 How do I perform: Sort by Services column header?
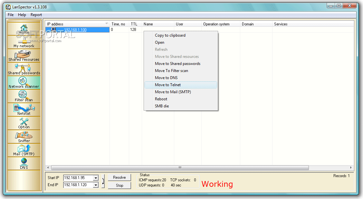tap(313, 24)
